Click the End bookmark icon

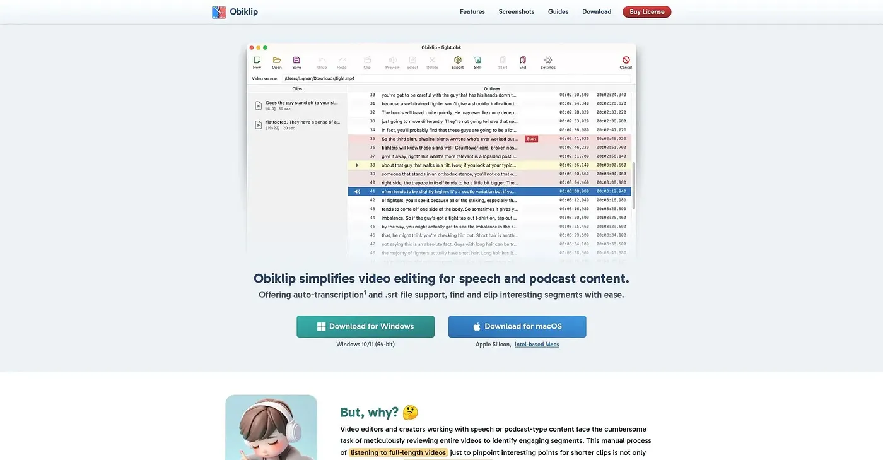click(x=523, y=60)
